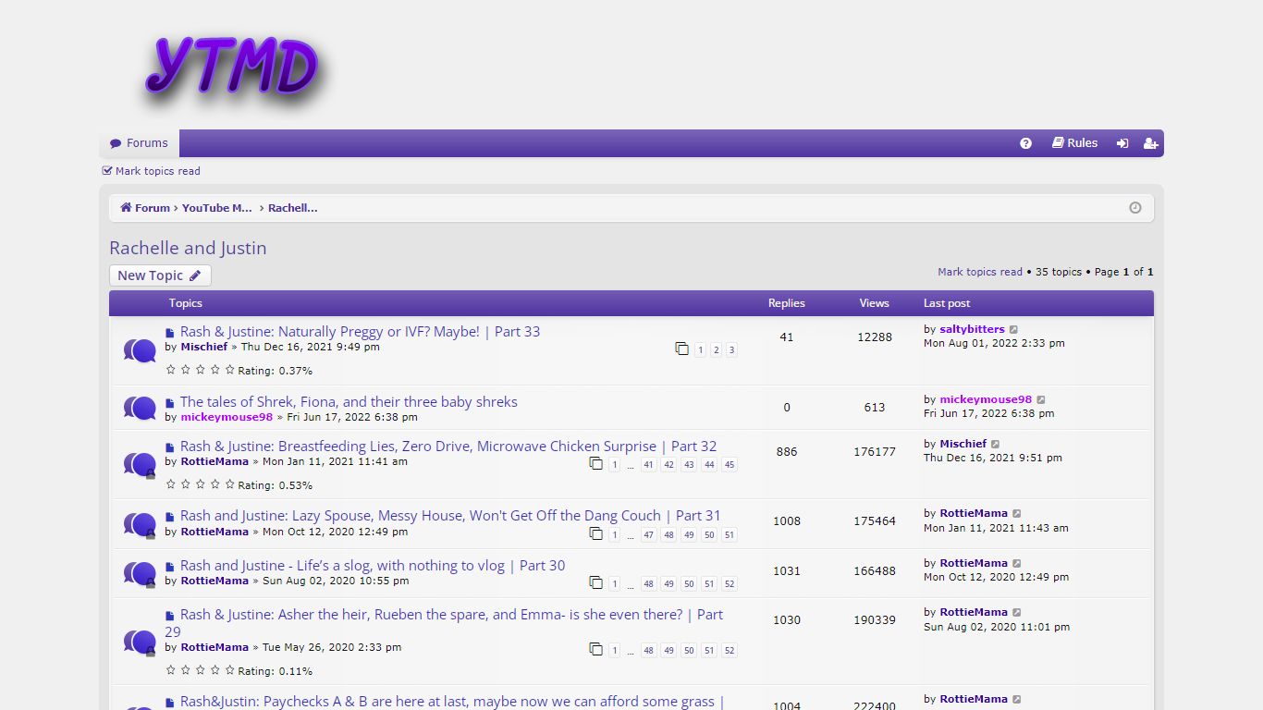
Task: Start a New Topic
Action: pos(160,275)
